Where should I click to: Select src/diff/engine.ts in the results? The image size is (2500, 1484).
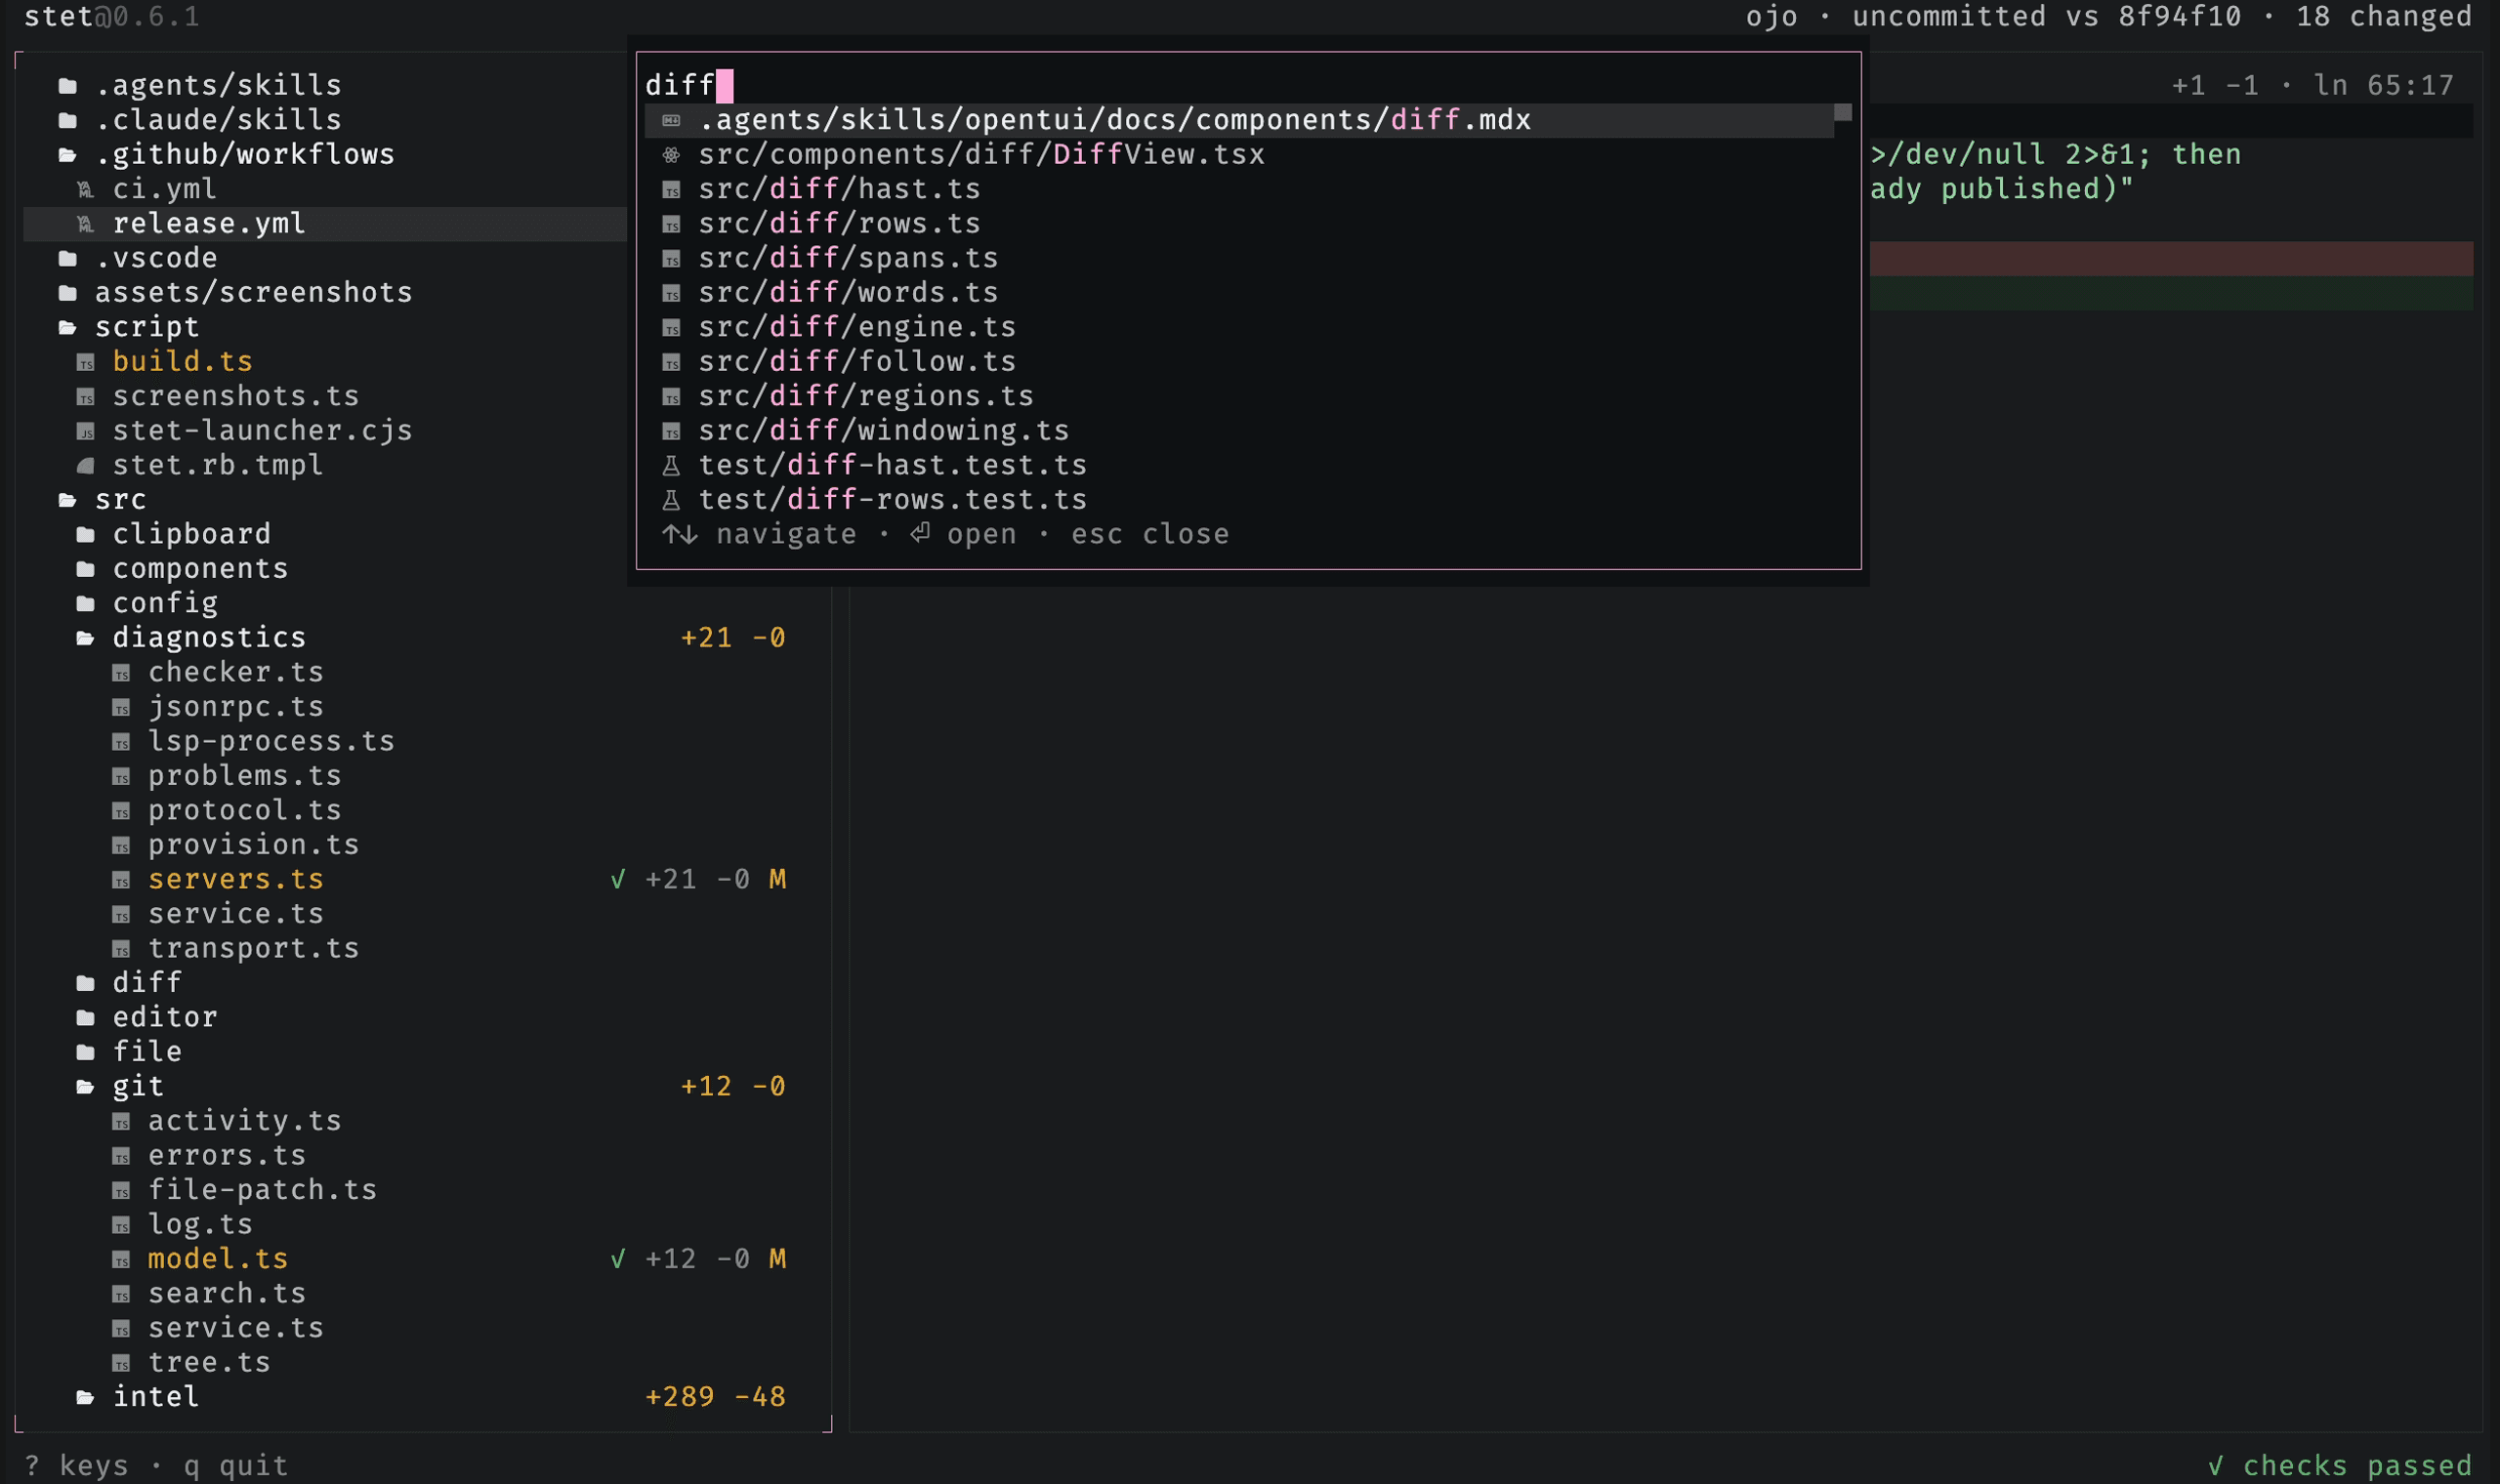click(x=1239, y=327)
